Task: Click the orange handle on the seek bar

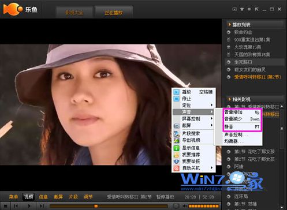Action: click(x=96, y=206)
